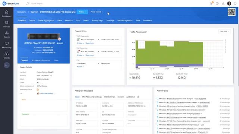Select the Additional Information tab on server card

tap(41, 60)
